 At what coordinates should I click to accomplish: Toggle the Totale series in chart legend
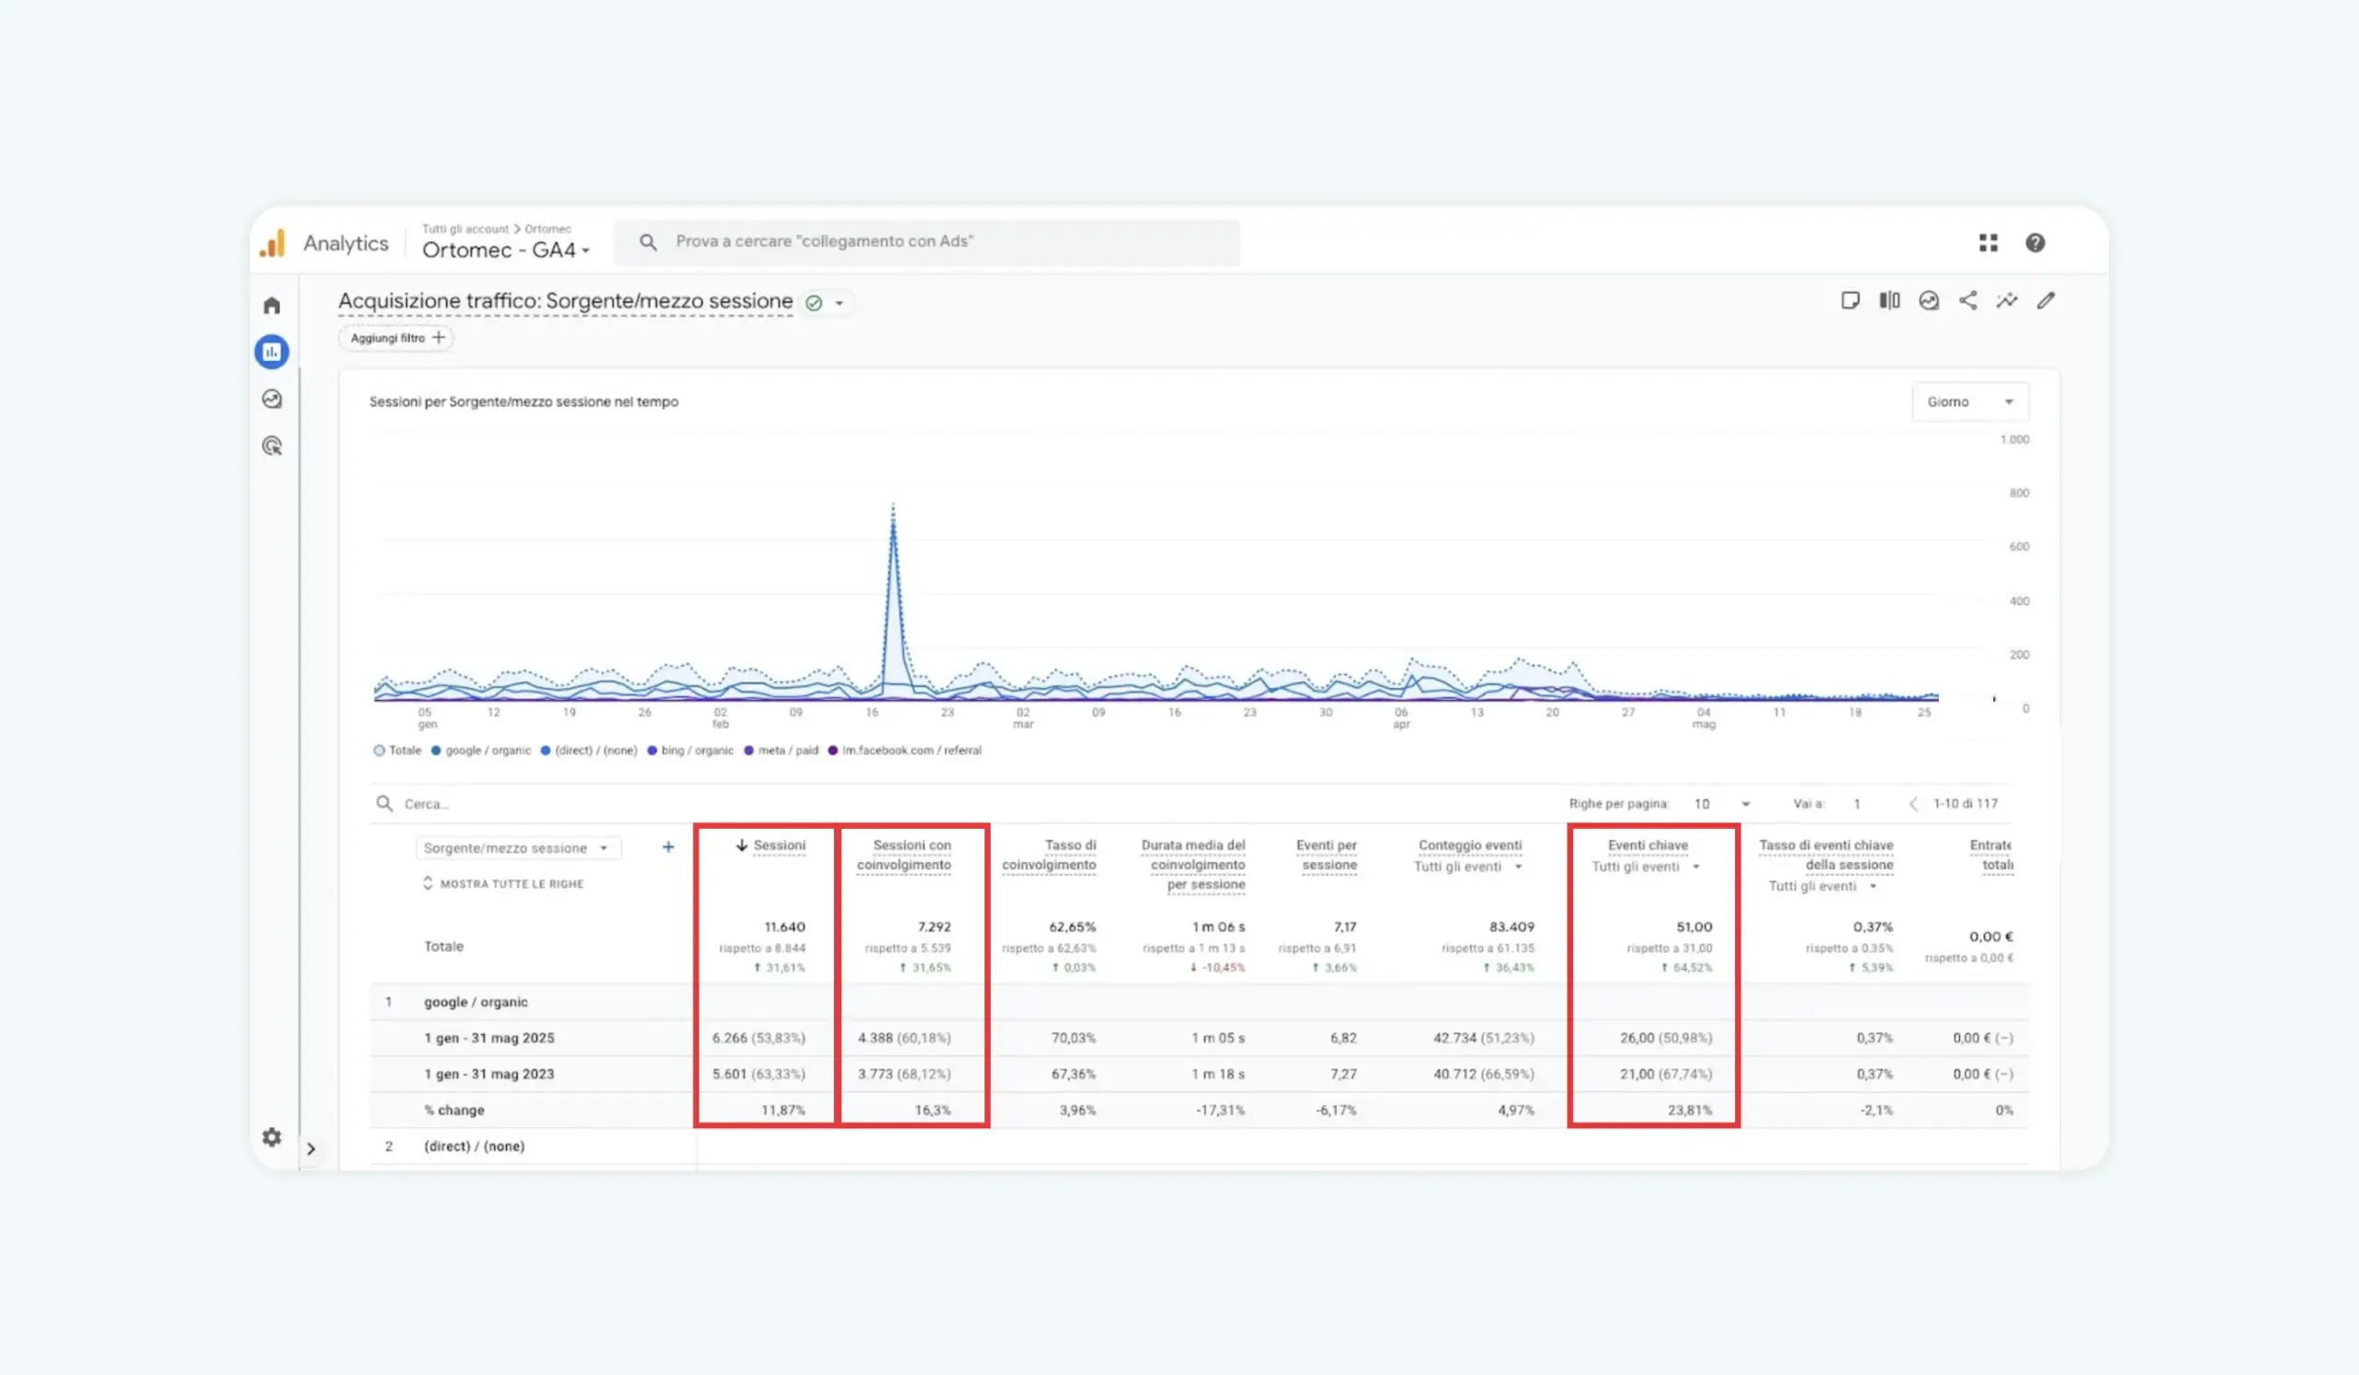[x=397, y=752]
